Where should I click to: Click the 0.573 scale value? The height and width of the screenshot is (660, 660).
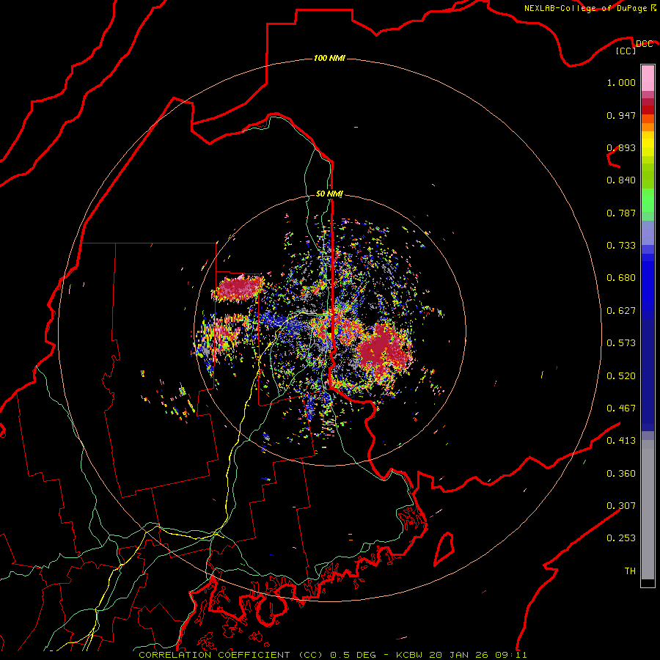[621, 343]
